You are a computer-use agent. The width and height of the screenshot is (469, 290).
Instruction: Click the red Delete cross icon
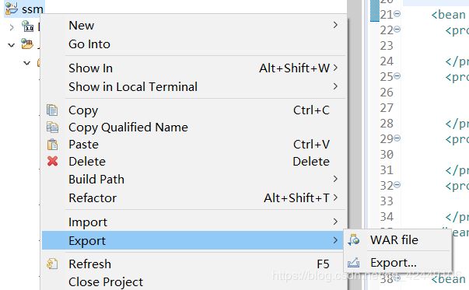pyautogui.click(x=52, y=161)
